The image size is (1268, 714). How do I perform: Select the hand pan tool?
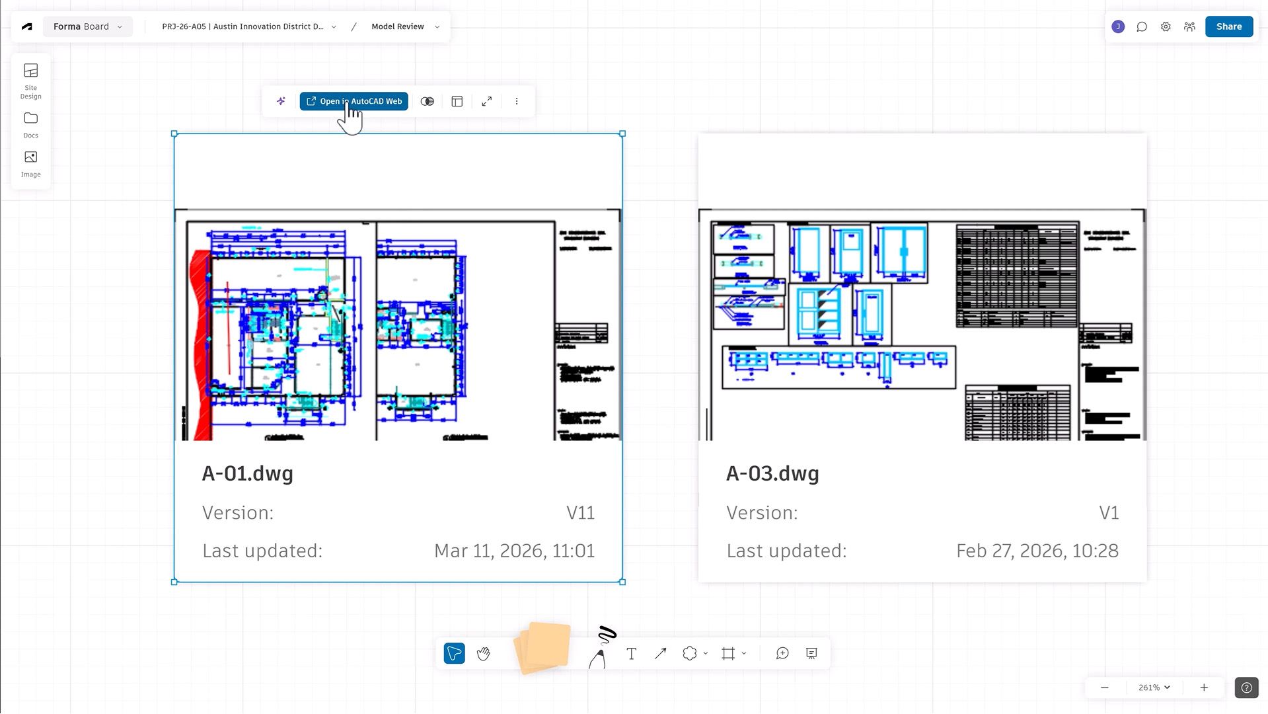[484, 653]
